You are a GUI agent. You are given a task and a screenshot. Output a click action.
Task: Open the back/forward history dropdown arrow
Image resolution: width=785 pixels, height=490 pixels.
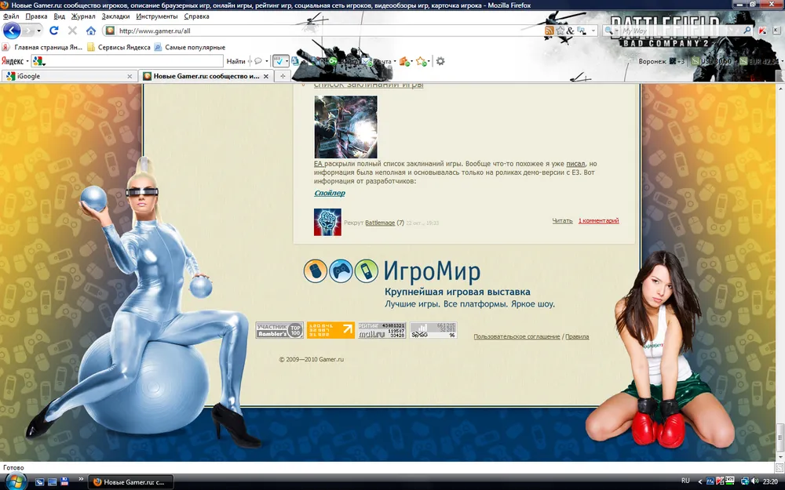(37, 31)
